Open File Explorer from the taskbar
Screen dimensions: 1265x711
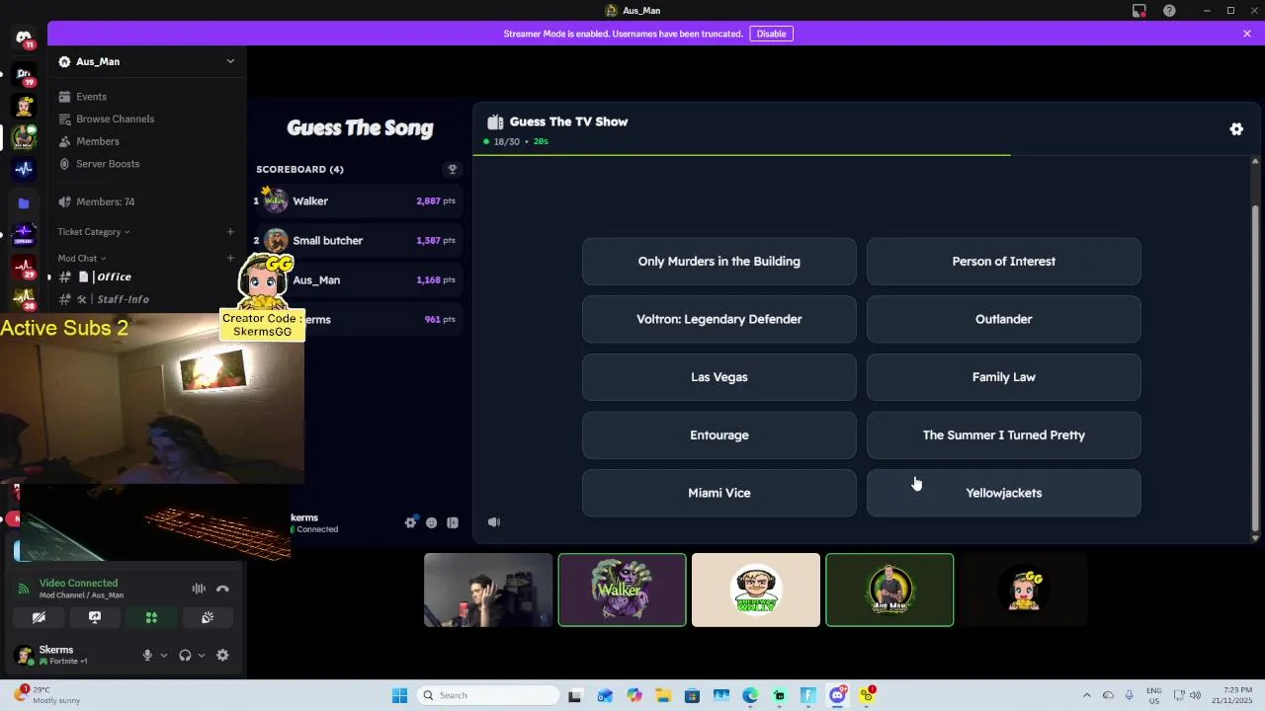(x=662, y=695)
